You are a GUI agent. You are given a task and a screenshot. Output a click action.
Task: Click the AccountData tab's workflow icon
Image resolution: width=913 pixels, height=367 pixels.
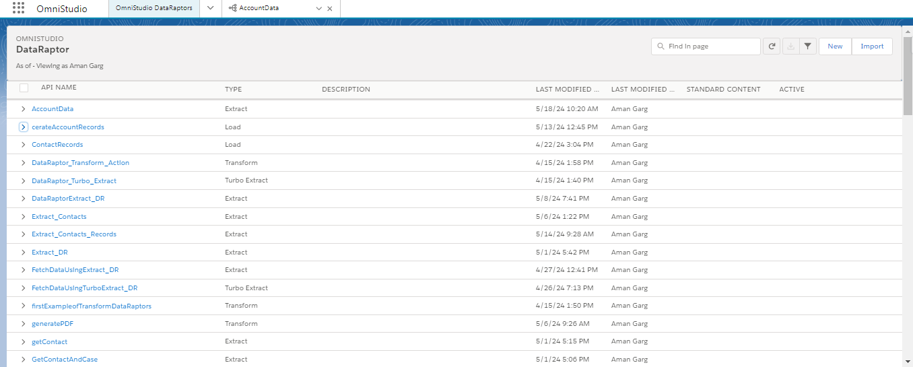[232, 8]
